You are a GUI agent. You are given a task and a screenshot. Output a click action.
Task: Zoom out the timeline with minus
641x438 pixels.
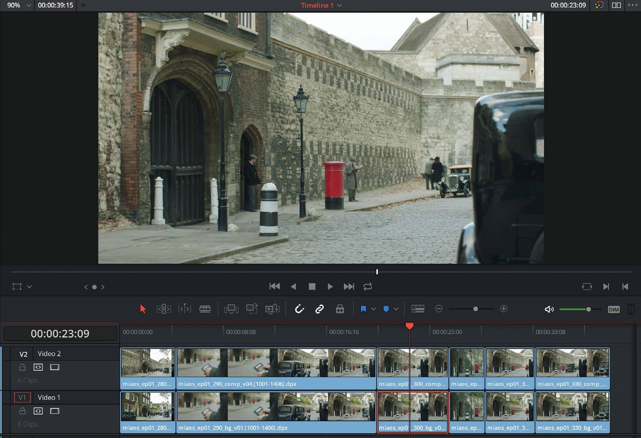click(439, 309)
